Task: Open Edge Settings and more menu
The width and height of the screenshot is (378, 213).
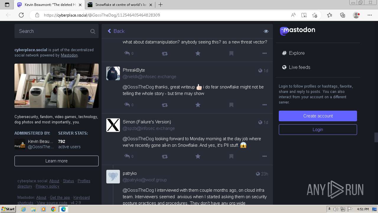Action: tap(370, 15)
